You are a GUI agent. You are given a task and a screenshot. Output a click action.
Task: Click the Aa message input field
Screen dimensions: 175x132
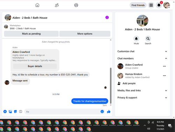tap(62, 111)
